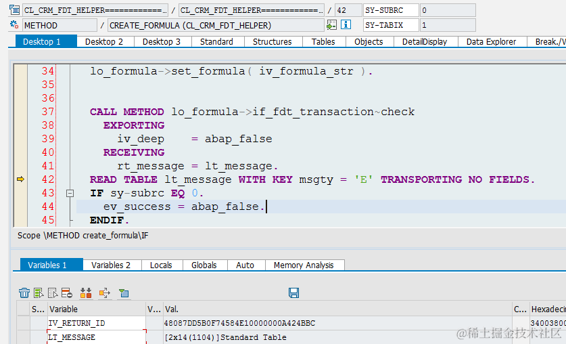566x344 pixels.
Task: Click the V... column header
Action: (154, 309)
